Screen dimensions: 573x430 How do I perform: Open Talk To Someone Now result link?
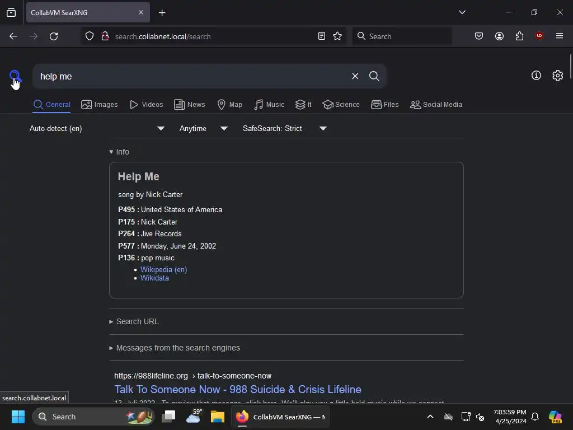(237, 390)
